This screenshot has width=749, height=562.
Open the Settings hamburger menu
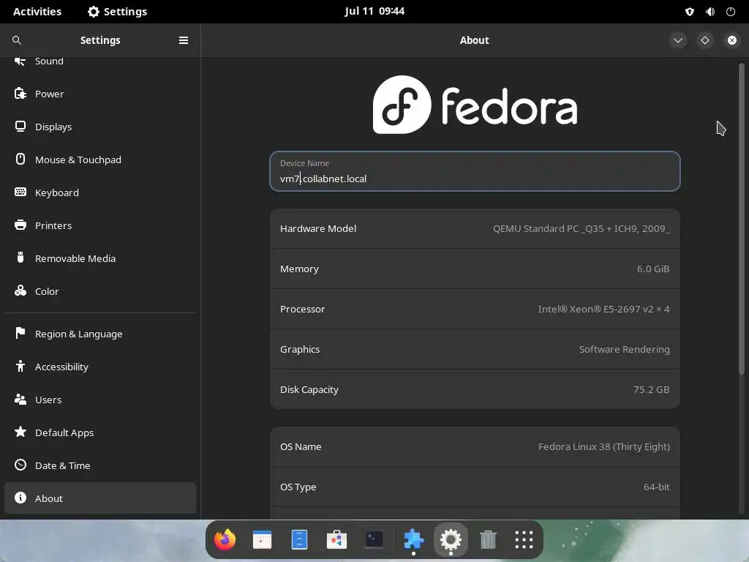click(184, 40)
